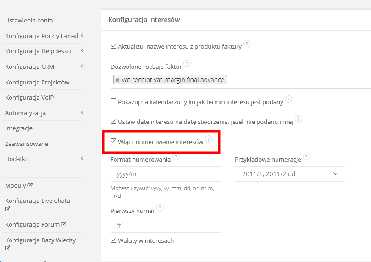371x262 pixels.
Task: Click help icon beside Format numerowania
Action: 176,157
